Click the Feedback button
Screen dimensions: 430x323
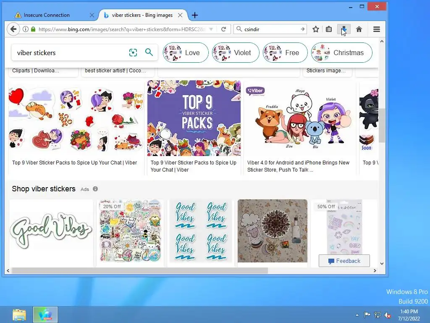point(344,261)
